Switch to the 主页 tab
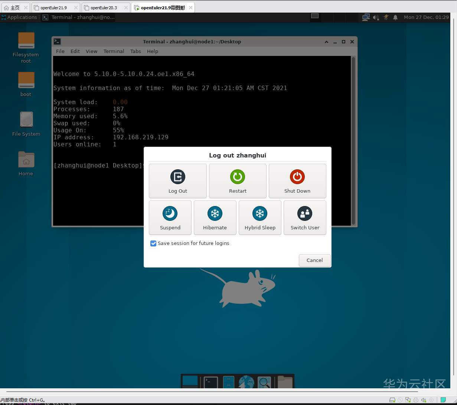Viewport: 457px width, 405px height. [x=15, y=7]
